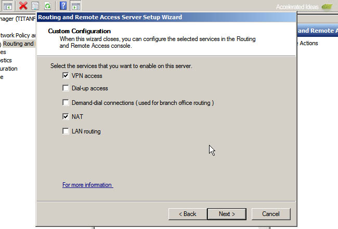Toggle the show/hide console tree icon
Viewport: 338px width, 229px height.
point(8,6)
